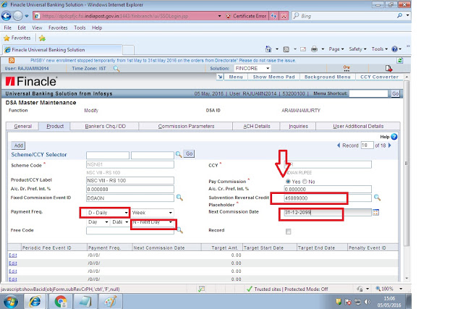Click the Menu Shortcut input field
Screen dimensions: 463x309
point(368,93)
